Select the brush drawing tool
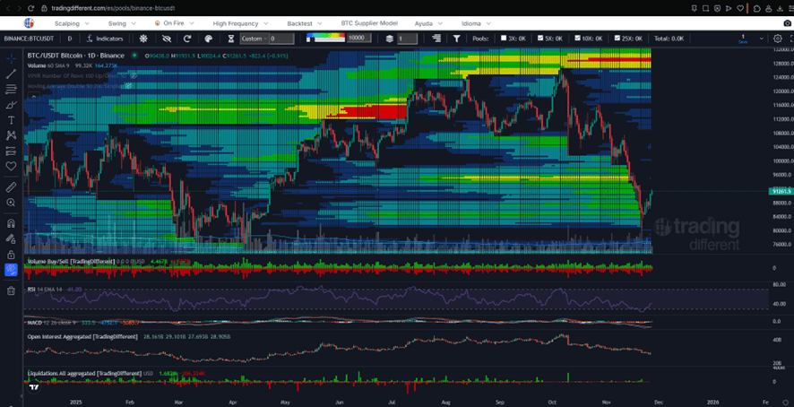This screenshot has height=407, width=794. pyautogui.click(x=11, y=105)
